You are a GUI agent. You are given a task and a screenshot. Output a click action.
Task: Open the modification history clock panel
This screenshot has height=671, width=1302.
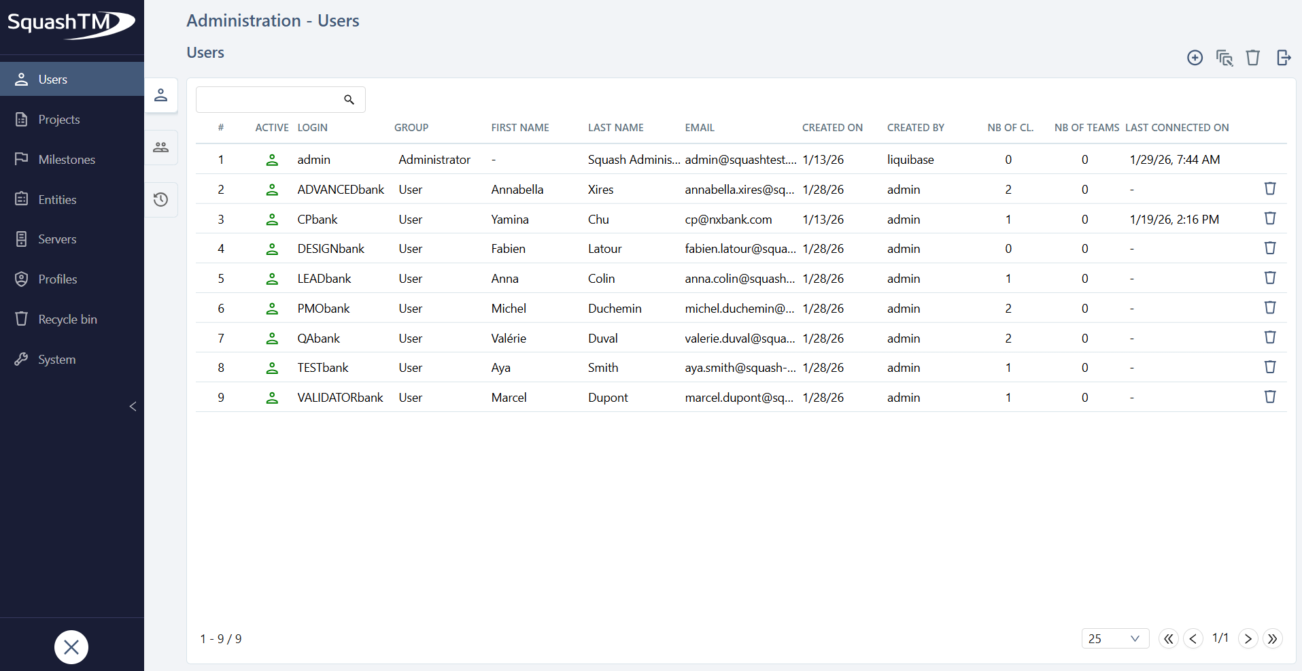coord(161,199)
